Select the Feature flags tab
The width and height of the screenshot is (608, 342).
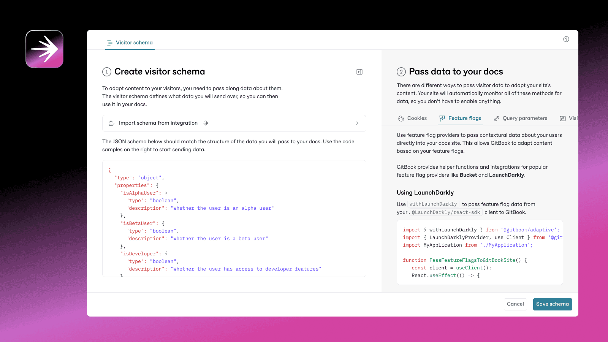tap(461, 118)
